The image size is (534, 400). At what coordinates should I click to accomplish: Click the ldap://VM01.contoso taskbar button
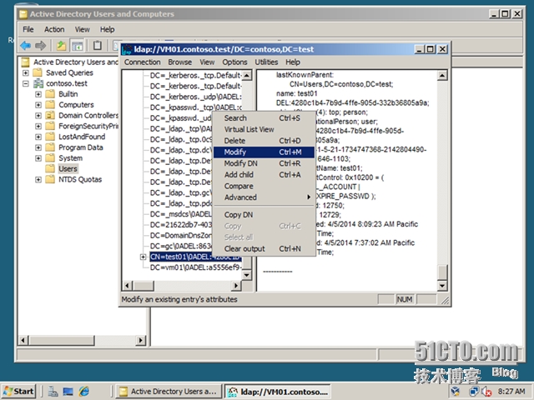[278, 392]
